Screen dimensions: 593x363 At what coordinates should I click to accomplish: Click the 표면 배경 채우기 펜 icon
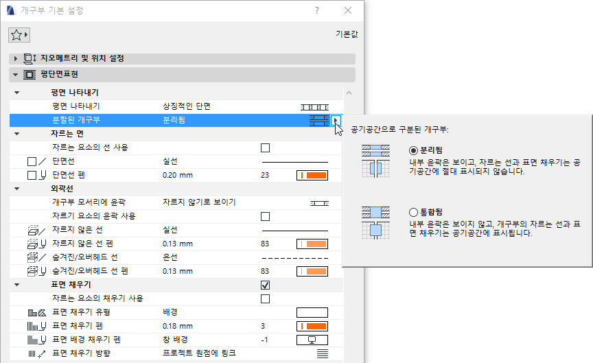pyautogui.click(x=36, y=340)
